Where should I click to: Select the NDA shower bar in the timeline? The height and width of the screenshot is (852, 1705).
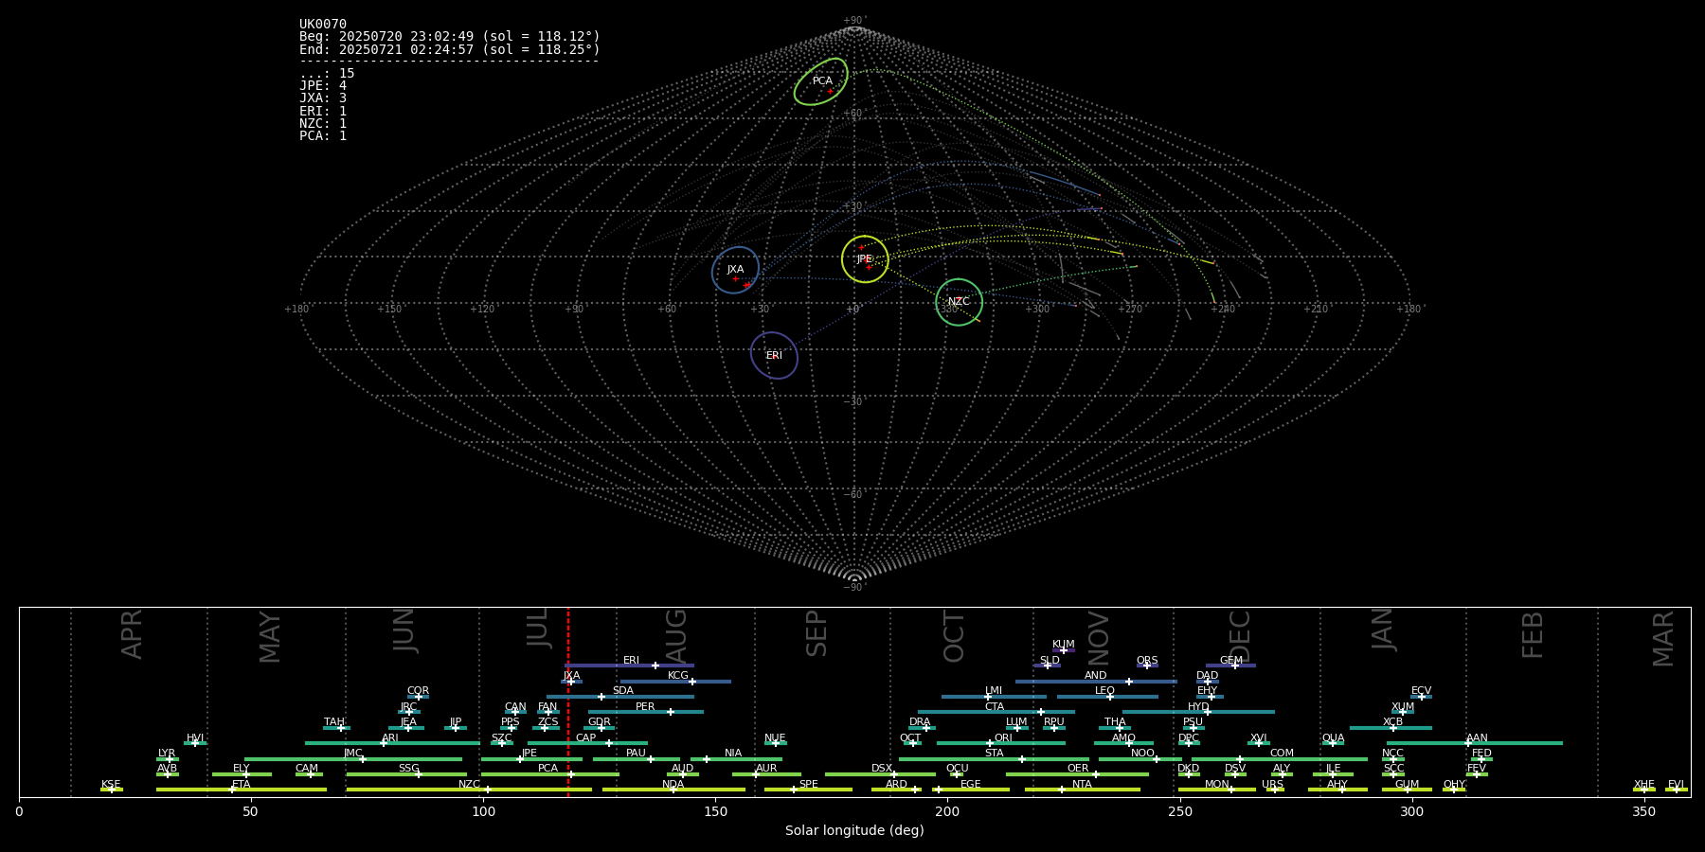pyautogui.click(x=673, y=790)
